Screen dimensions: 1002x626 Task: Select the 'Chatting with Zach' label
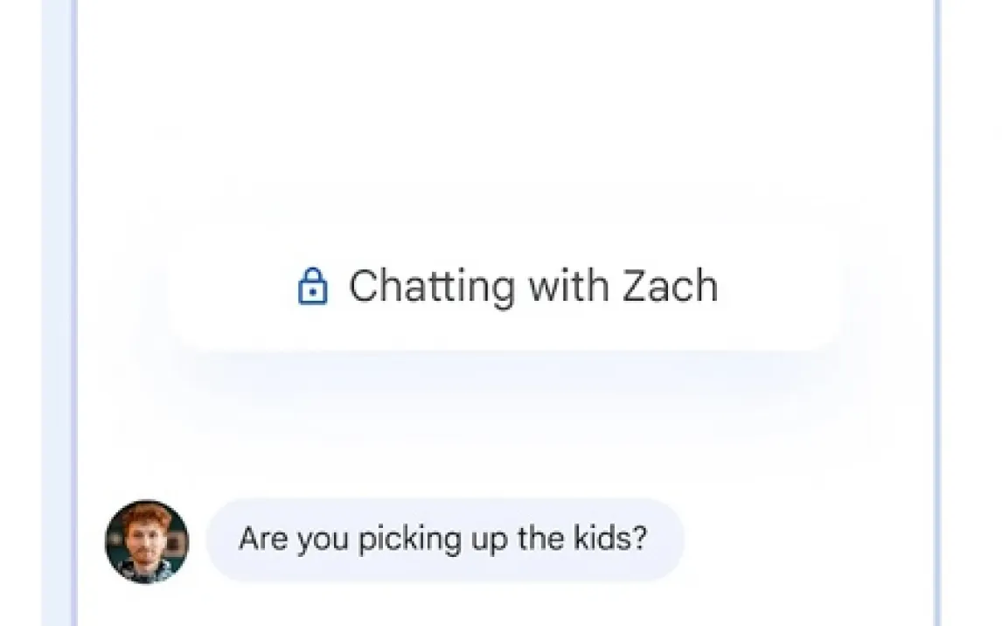click(x=532, y=287)
